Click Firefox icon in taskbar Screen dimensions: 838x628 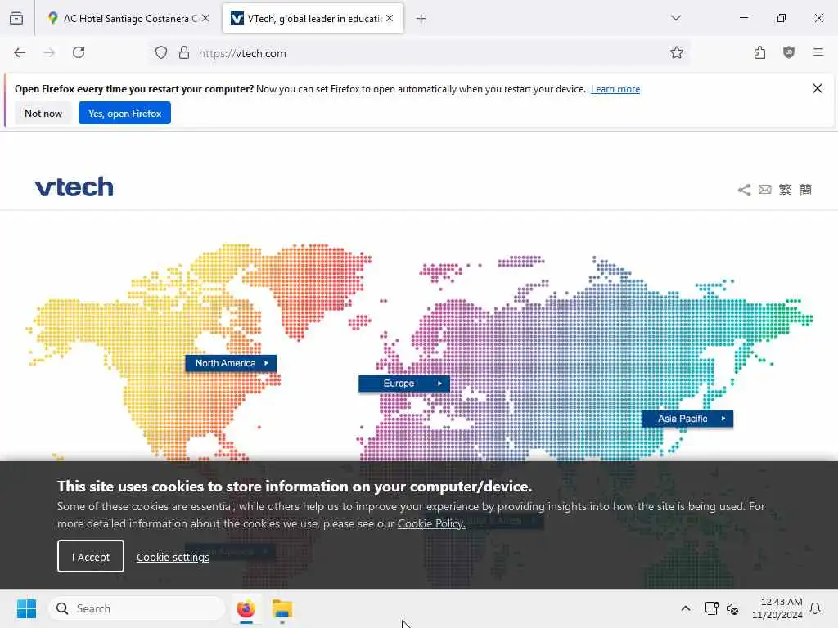point(246,608)
